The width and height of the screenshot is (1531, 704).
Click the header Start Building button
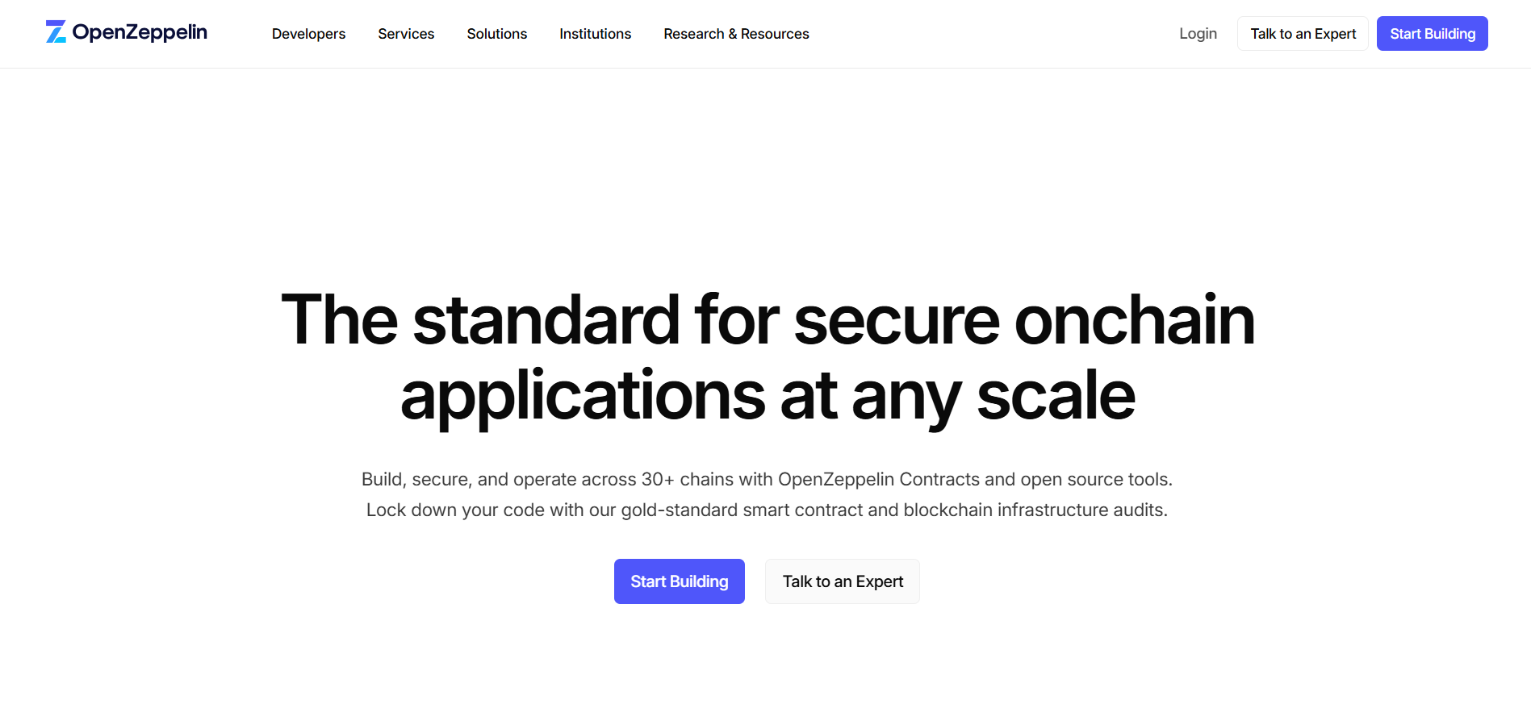tap(1432, 34)
